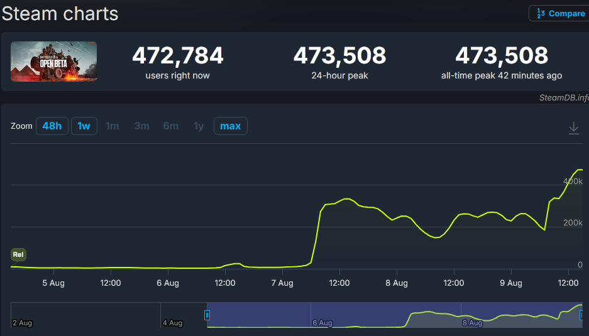Click the Rel release marker on chart
Image resolution: width=589 pixels, height=336 pixels.
tap(18, 254)
